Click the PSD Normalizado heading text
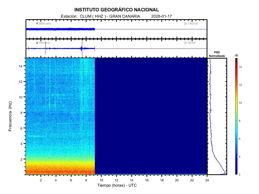The width and height of the screenshot is (259, 194). (217, 54)
